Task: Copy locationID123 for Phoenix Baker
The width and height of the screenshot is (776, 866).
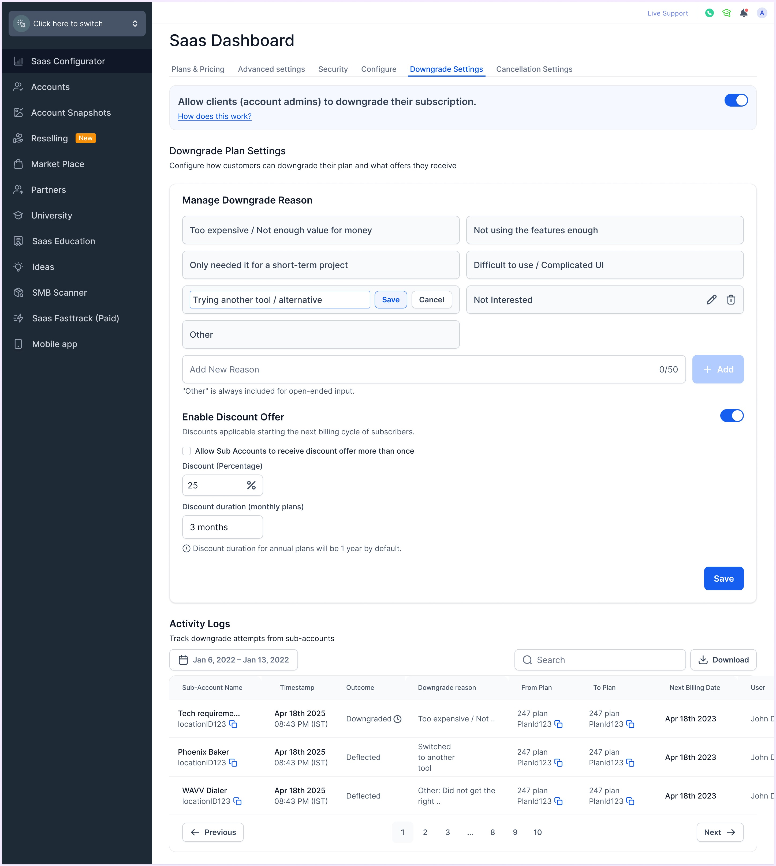Action: (x=233, y=762)
